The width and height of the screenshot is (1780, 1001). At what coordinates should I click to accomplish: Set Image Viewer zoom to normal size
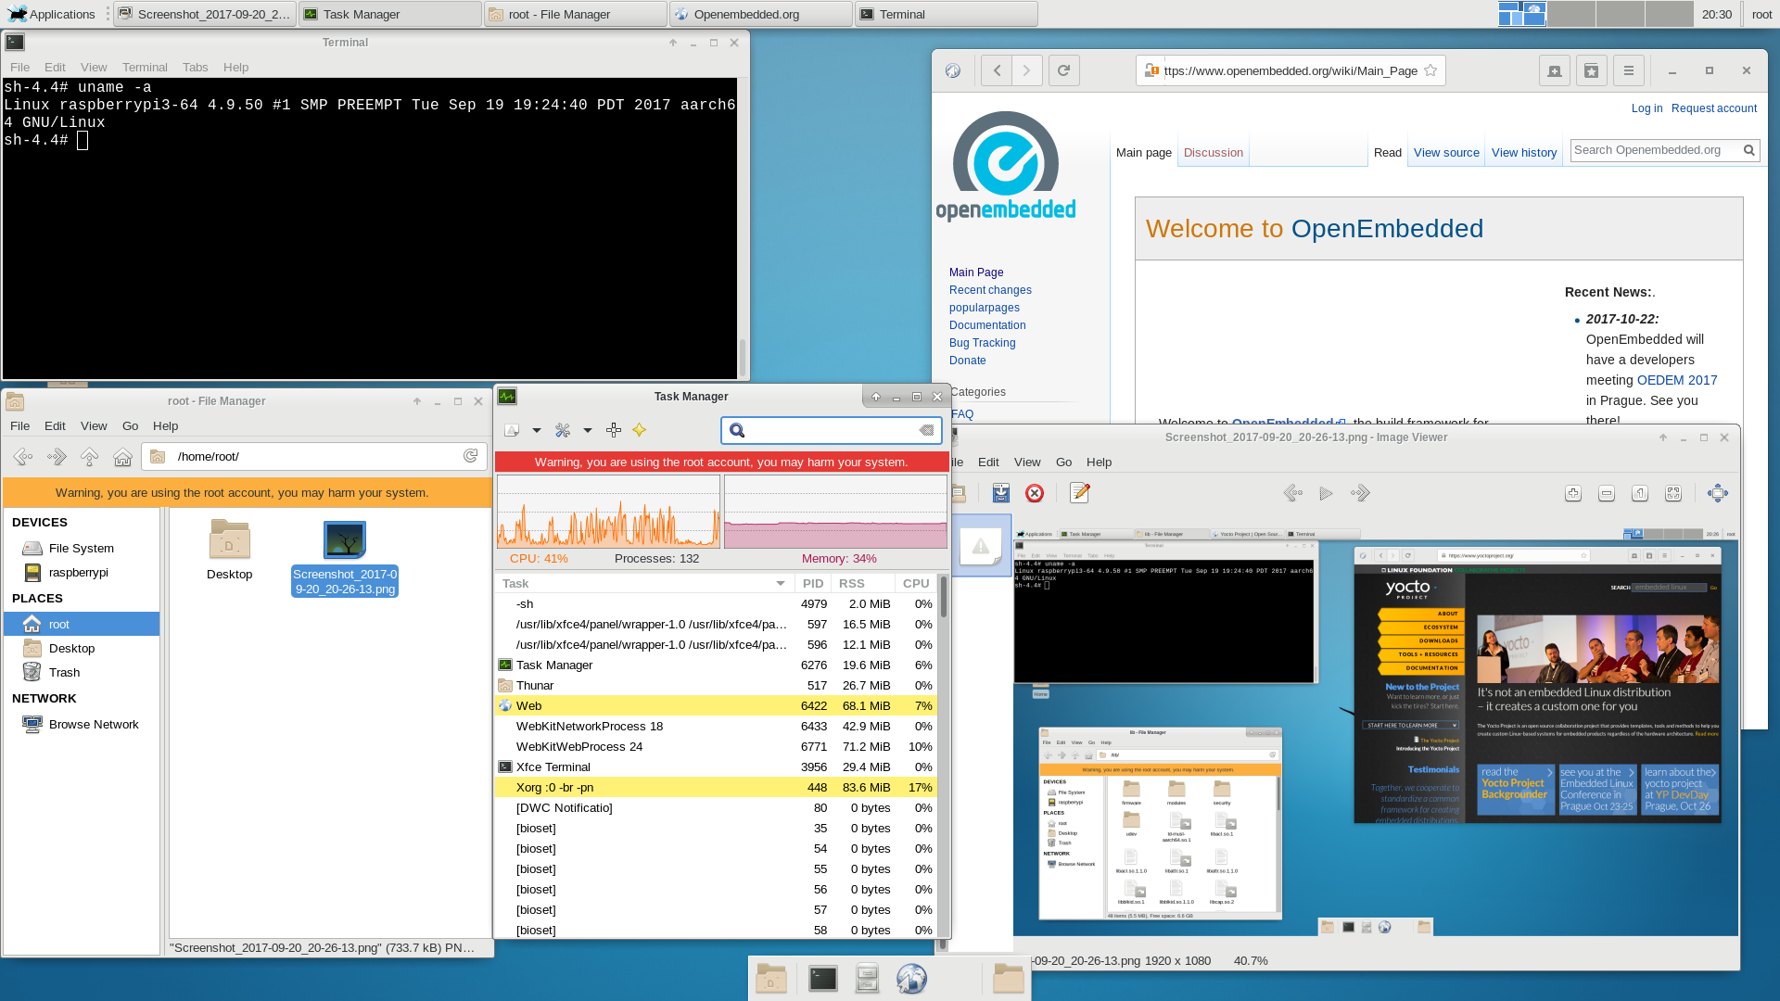(x=1640, y=493)
